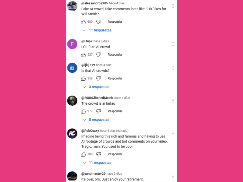Like the 'Is that AI crowds?' comment

[83, 79]
